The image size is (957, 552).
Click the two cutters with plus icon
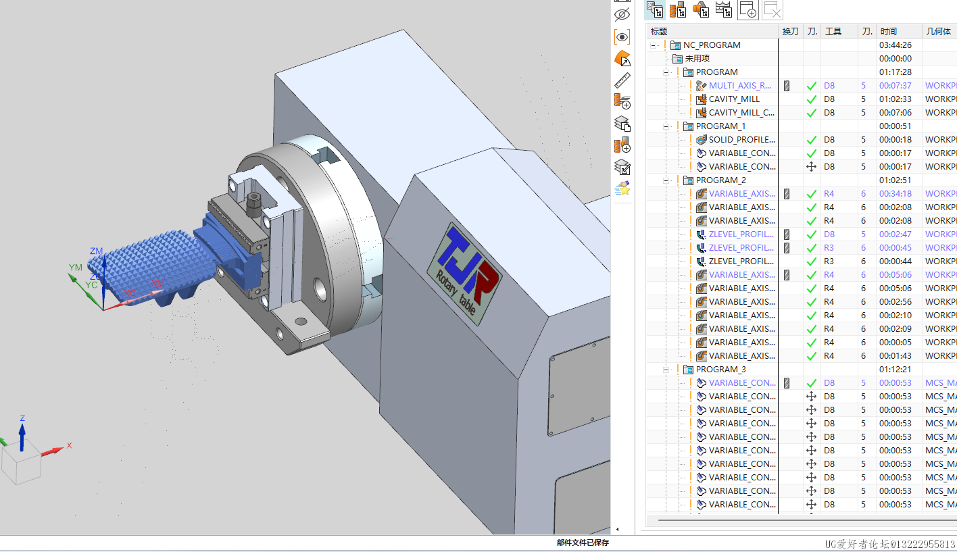(622, 145)
